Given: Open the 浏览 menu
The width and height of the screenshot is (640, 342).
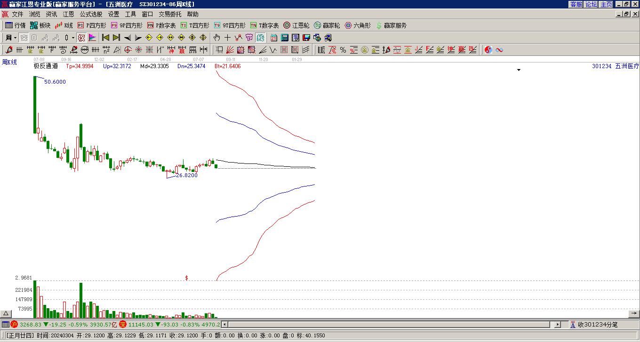Looking at the screenshot, I should pyautogui.click(x=34, y=14).
